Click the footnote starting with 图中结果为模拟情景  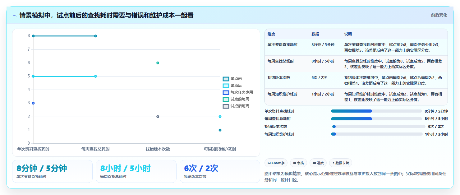(x=356, y=177)
